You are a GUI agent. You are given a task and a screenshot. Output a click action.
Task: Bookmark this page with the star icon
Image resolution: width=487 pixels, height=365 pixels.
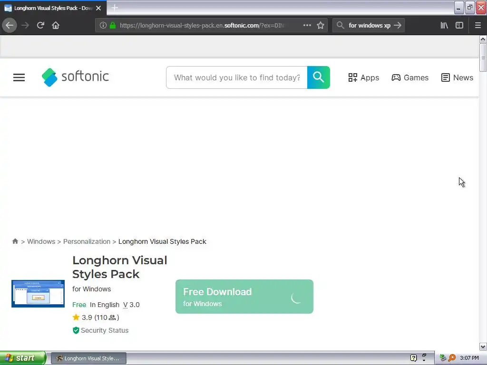click(x=321, y=25)
